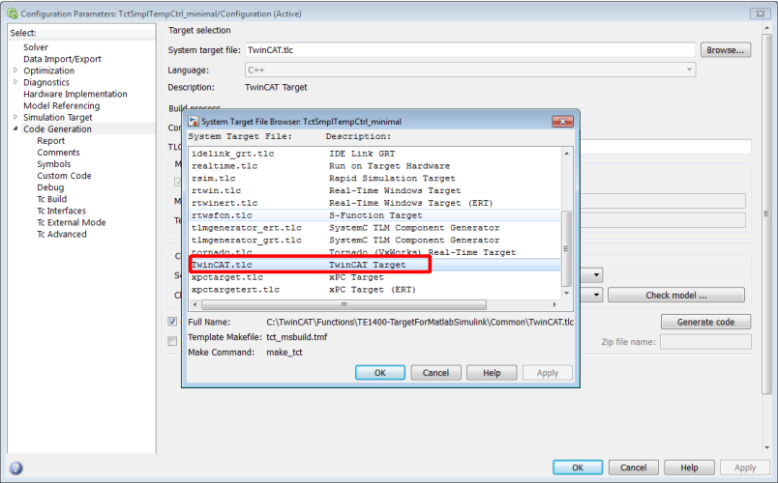Screen dimensions: 778x483
Task: Open Tc External Mode subpage
Action: tap(71, 222)
